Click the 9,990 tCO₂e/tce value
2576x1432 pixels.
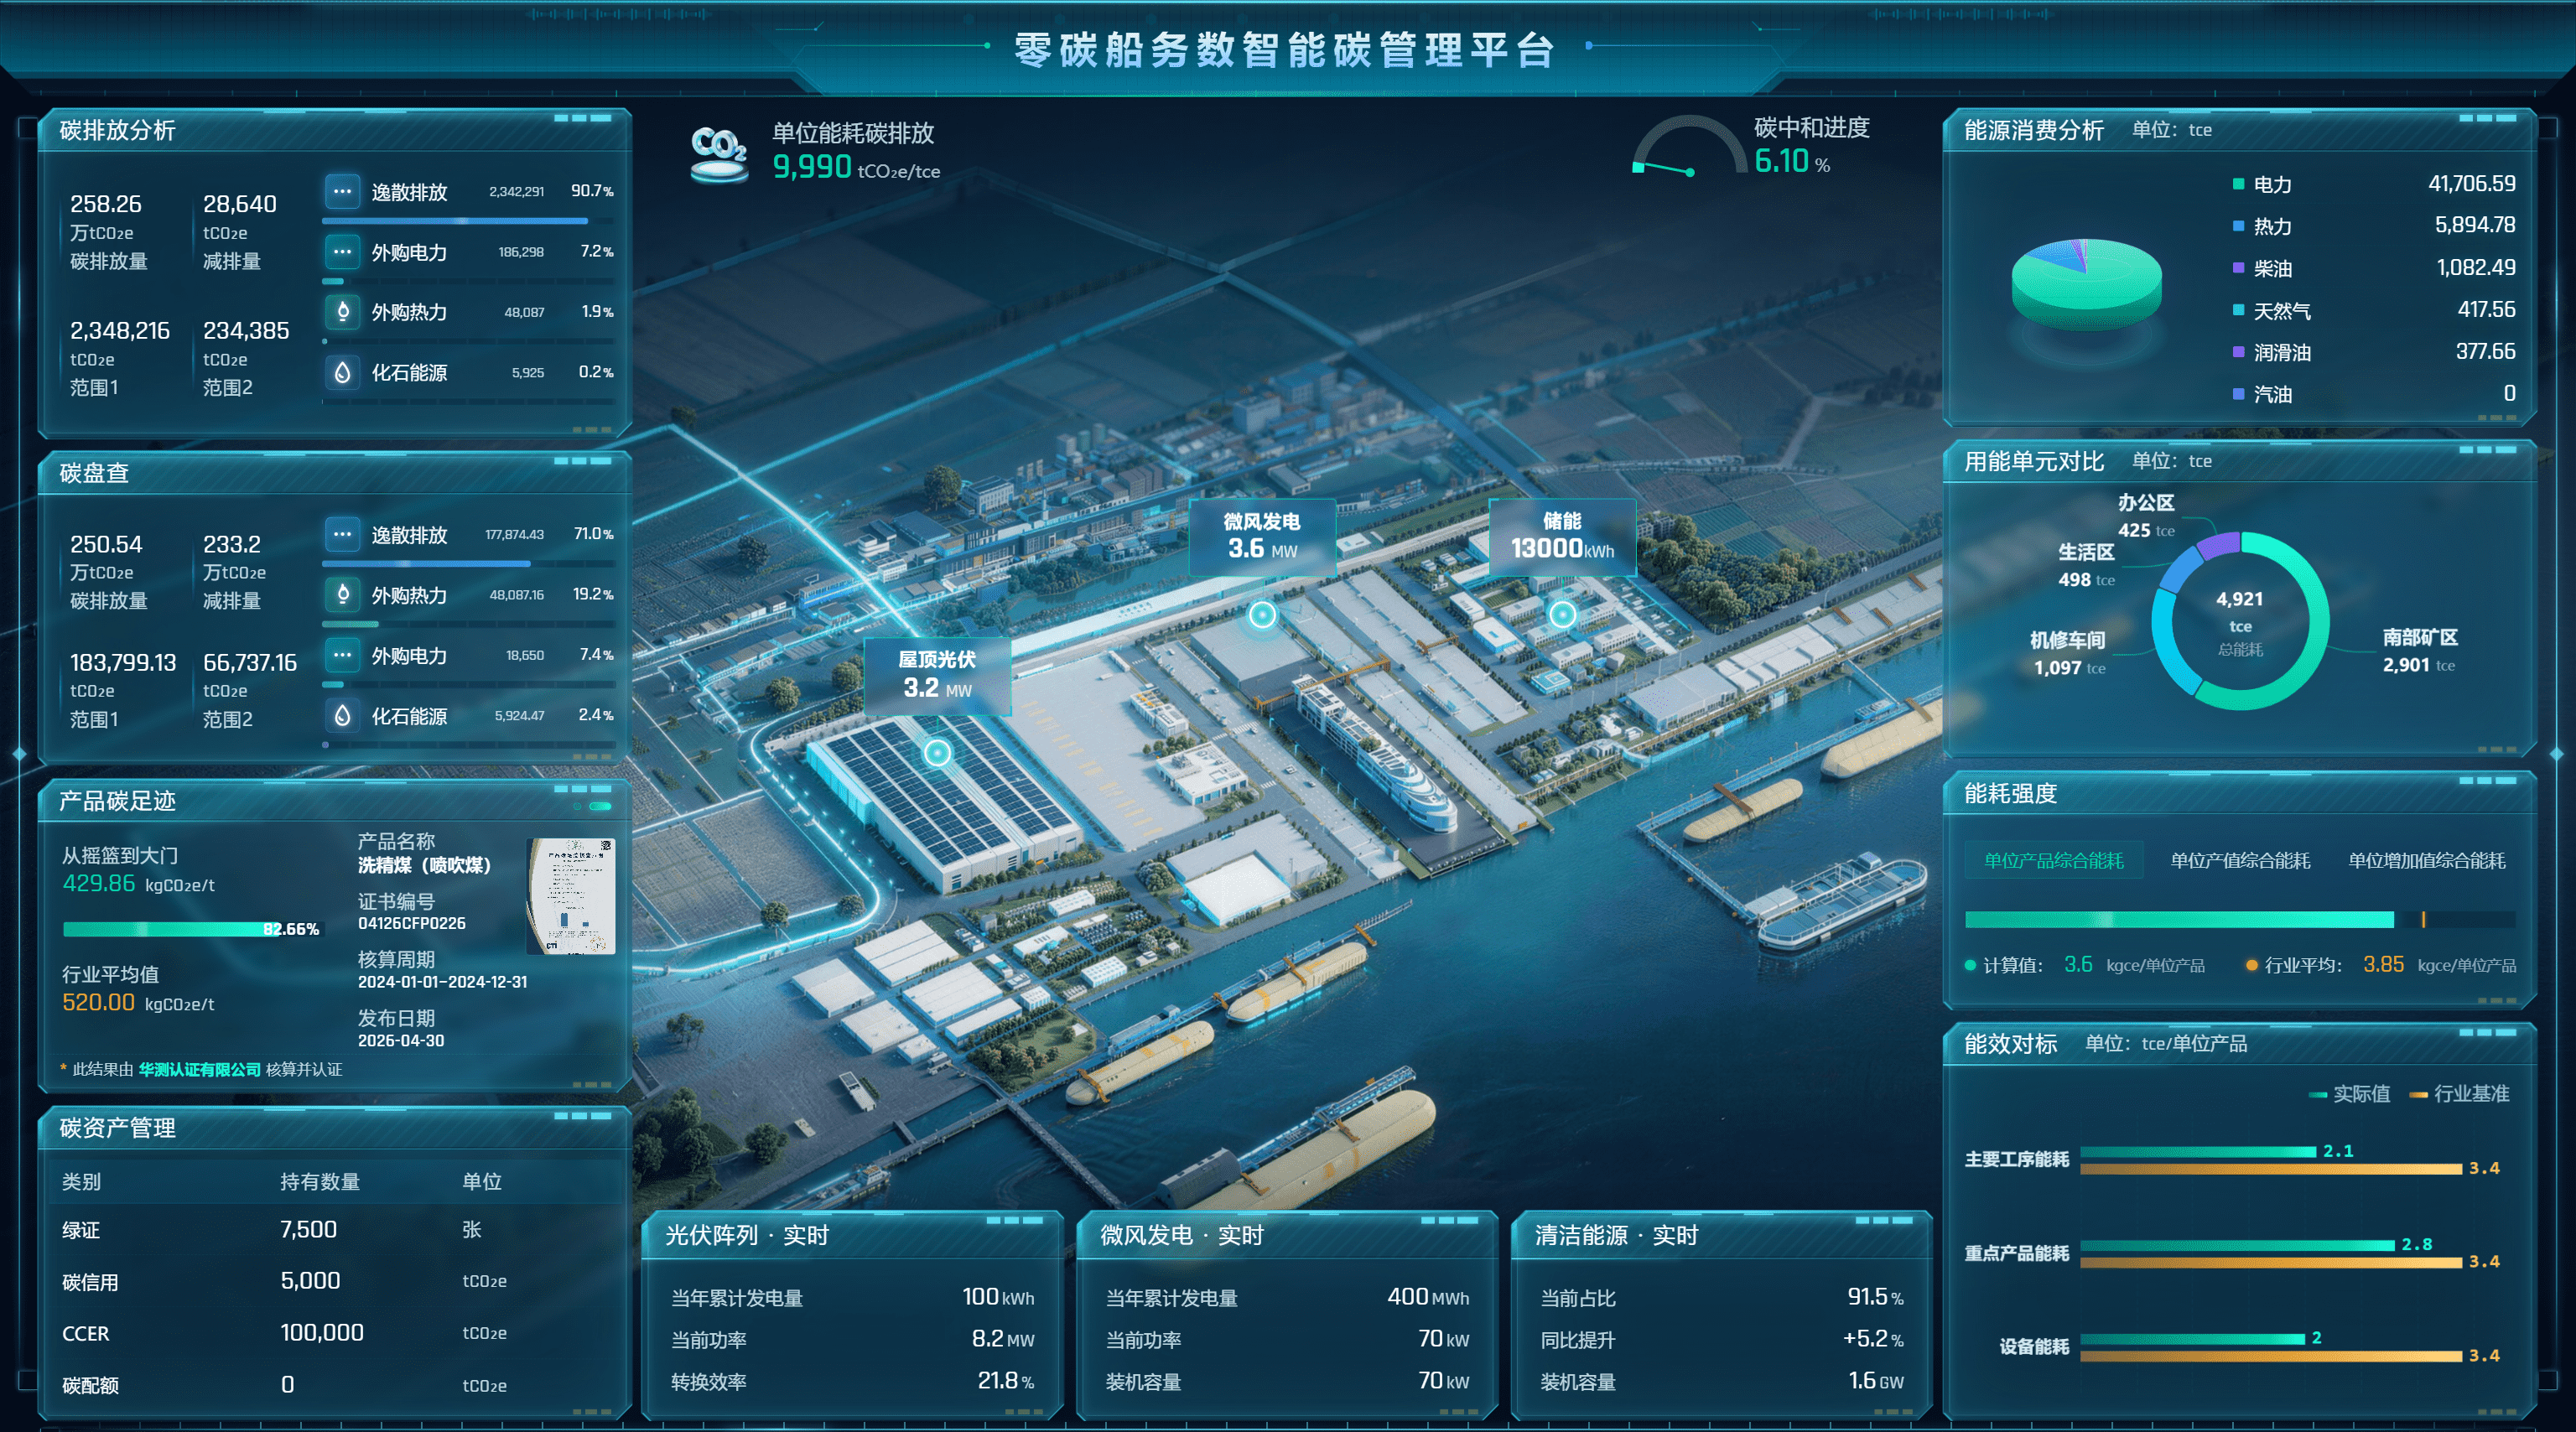pos(856,167)
